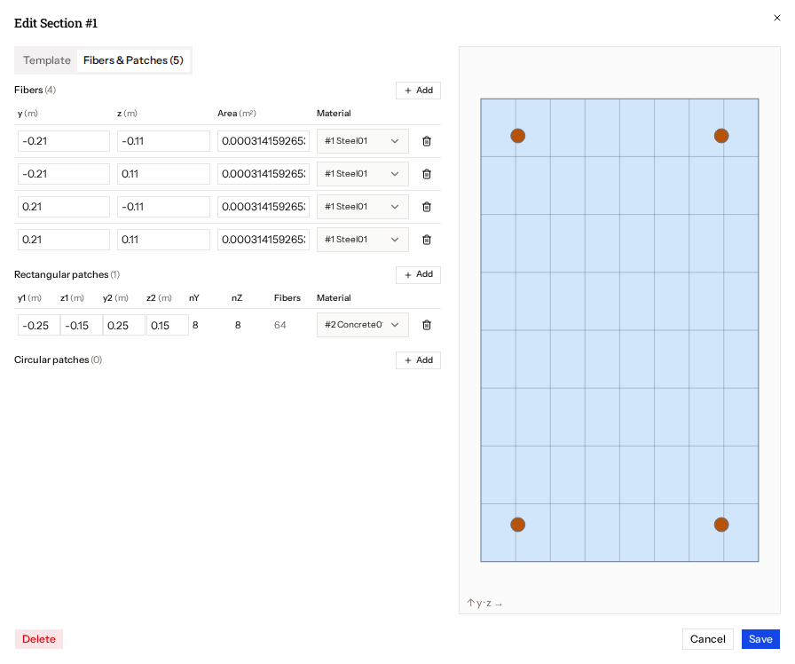This screenshot has width=795, height=664.
Task: Add a new rectangular patch
Action: (x=418, y=274)
